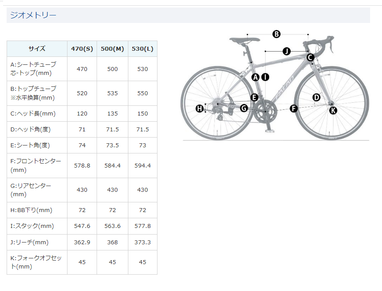
Task: Click the H:BB下り(mm) row label
Action: click(x=31, y=210)
